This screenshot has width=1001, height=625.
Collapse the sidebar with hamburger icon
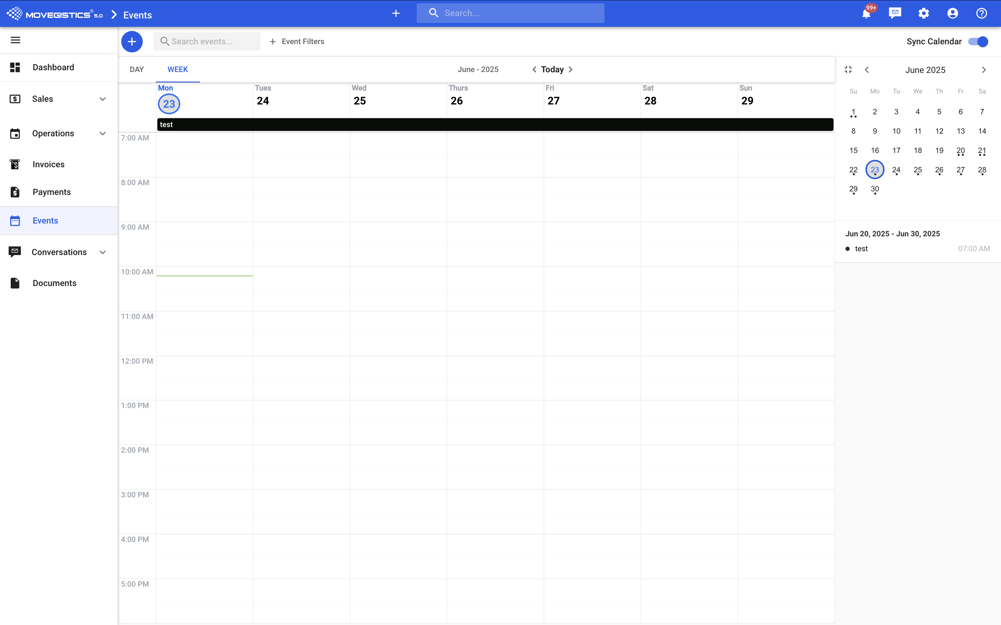pos(15,40)
